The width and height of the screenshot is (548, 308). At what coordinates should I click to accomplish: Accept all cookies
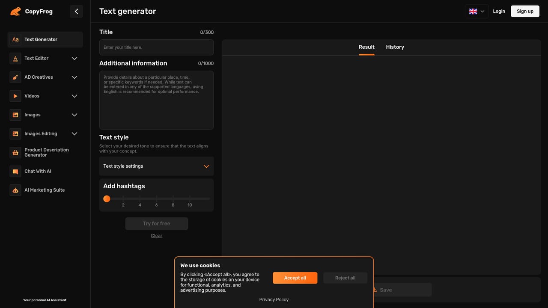[295, 278]
